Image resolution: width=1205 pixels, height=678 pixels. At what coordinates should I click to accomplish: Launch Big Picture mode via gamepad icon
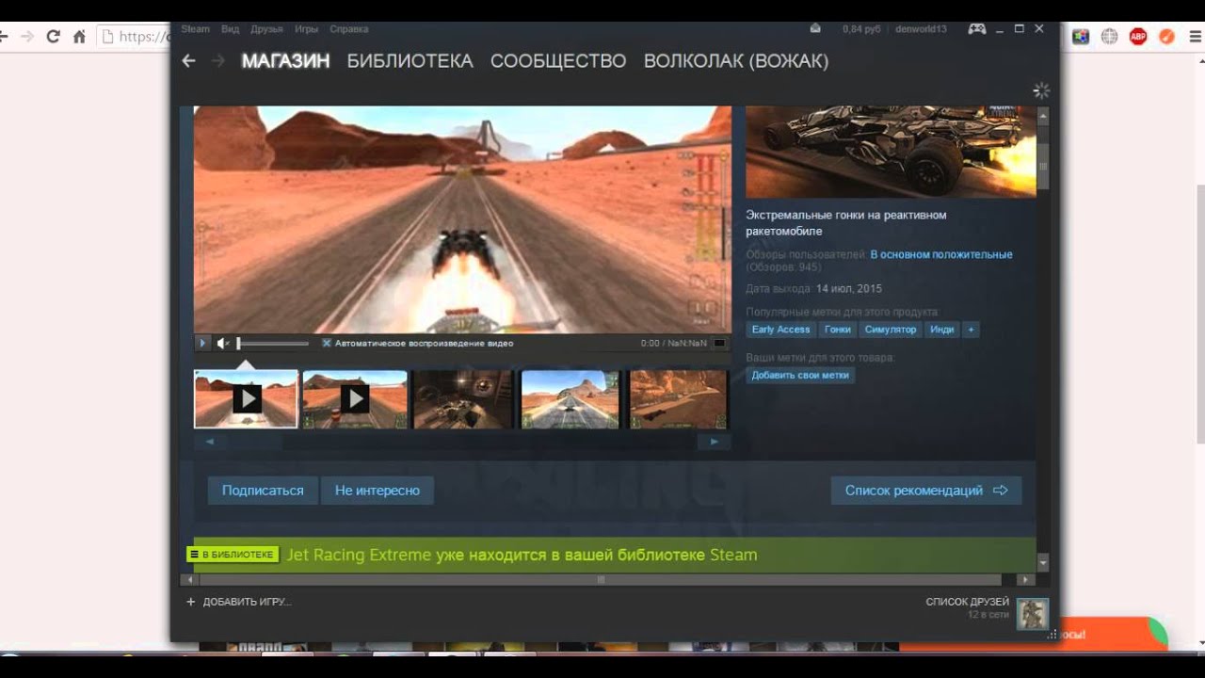(x=977, y=29)
